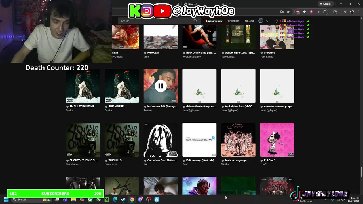
Task: Open the pink shield U extension
Action: [311, 12]
